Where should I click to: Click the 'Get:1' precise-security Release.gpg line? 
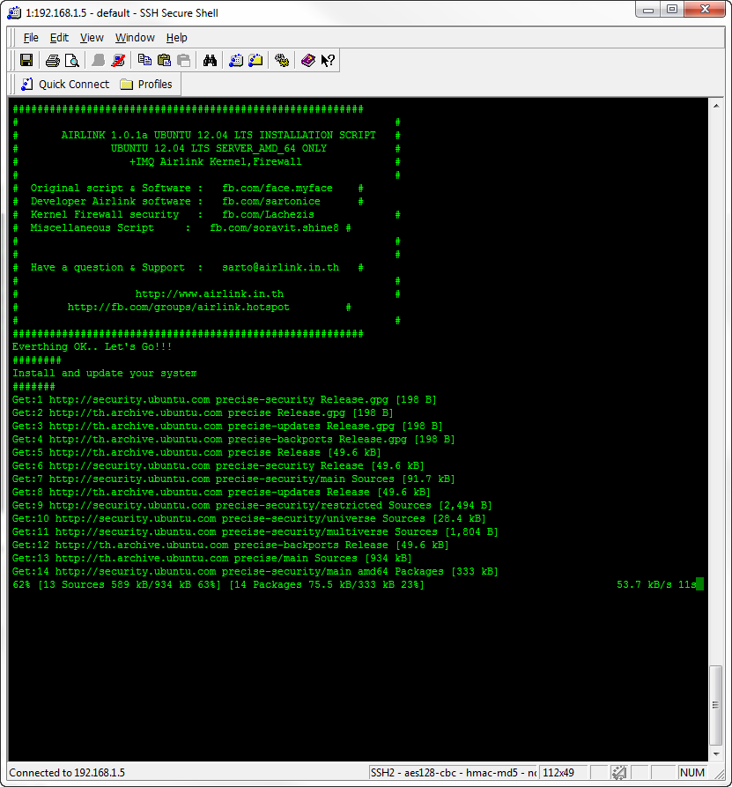225,400
